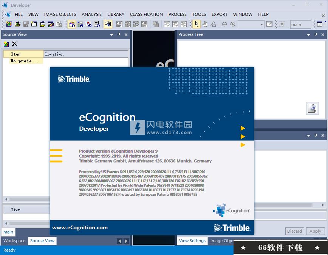Toggle auto-hide pin on Process Tree panel
The height and width of the screenshot is (255, 328).
click(316, 34)
